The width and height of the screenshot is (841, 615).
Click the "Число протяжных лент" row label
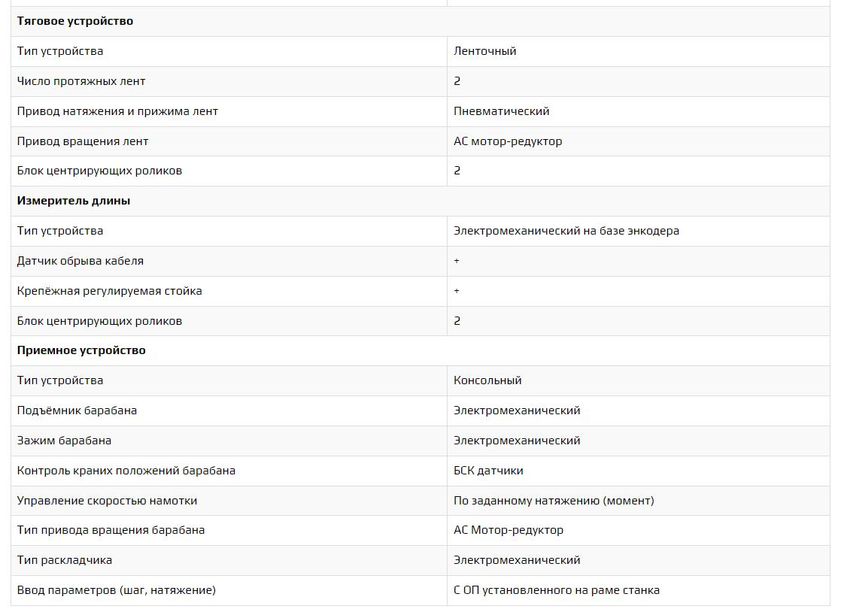point(81,81)
